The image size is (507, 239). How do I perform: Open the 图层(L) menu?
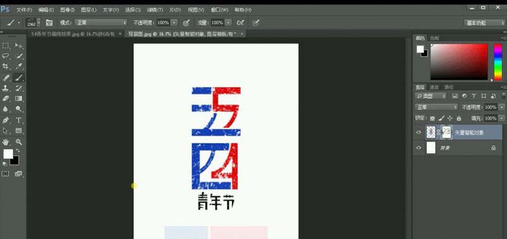(89, 10)
